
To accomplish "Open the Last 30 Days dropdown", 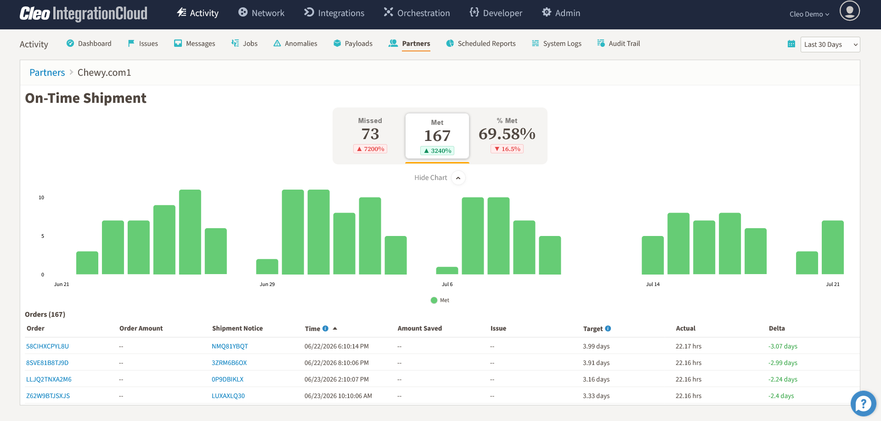I will coord(830,45).
